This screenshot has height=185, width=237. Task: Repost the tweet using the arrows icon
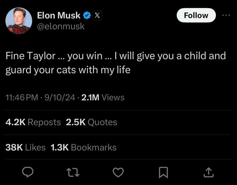coord(73,172)
